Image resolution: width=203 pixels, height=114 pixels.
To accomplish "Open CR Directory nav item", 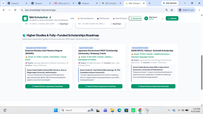I will tap(103, 18).
